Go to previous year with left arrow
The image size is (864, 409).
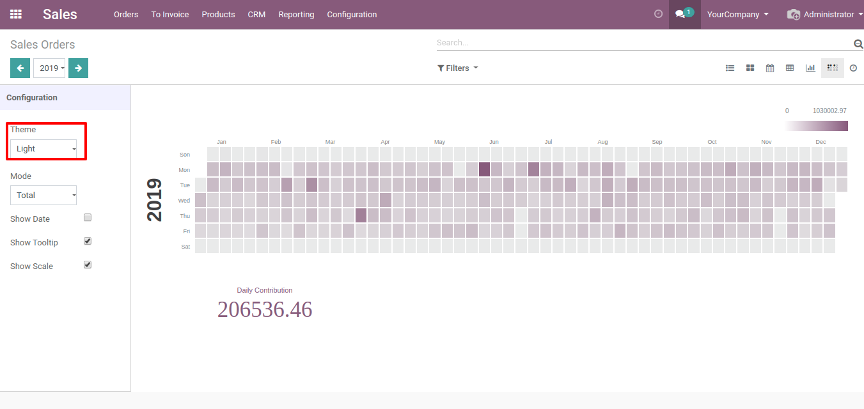pyautogui.click(x=20, y=68)
